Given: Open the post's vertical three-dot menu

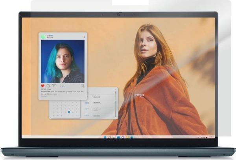Looking at the screenshot, I should [84, 36].
